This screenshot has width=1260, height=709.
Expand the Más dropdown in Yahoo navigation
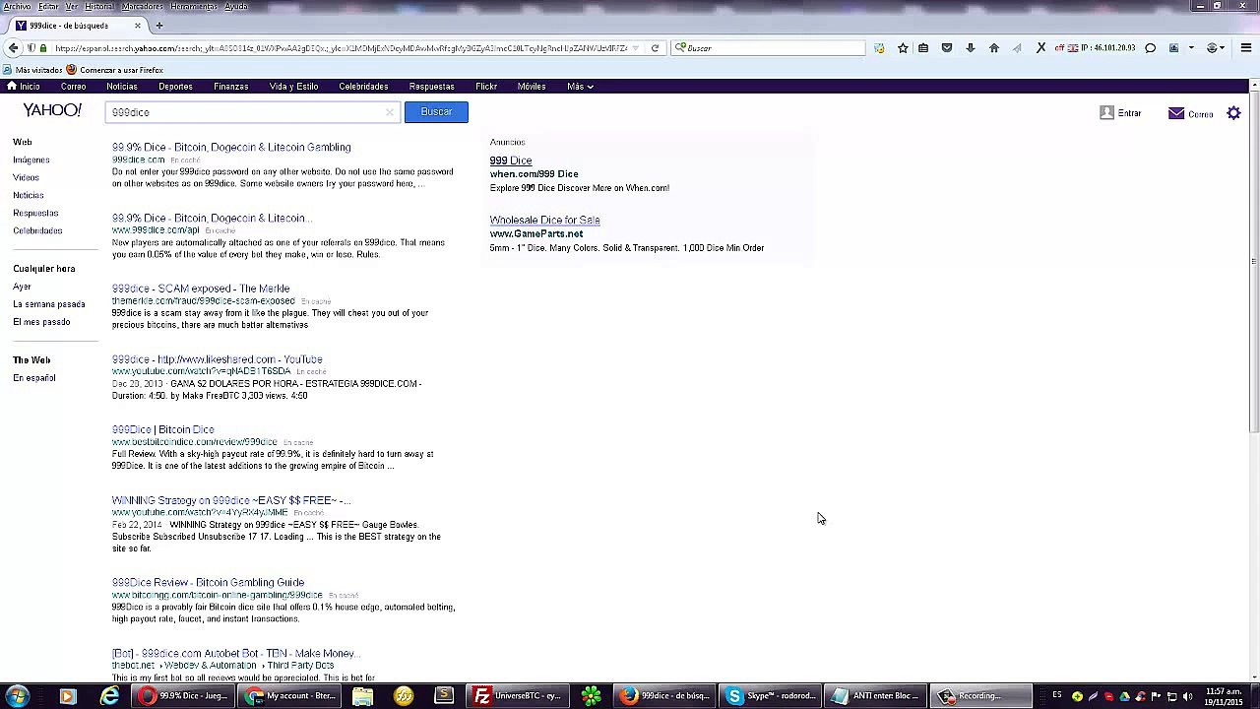point(579,87)
